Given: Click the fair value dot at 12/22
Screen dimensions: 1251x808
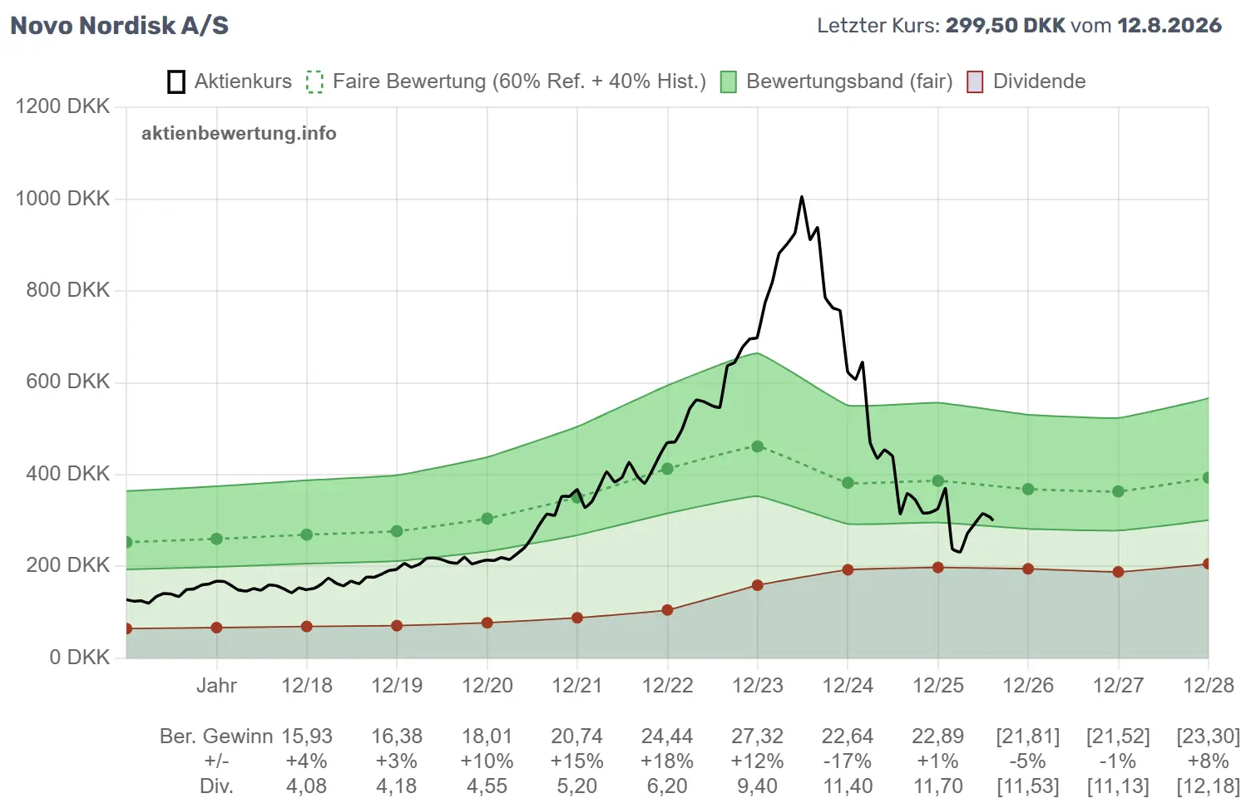Looking at the screenshot, I should [667, 469].
